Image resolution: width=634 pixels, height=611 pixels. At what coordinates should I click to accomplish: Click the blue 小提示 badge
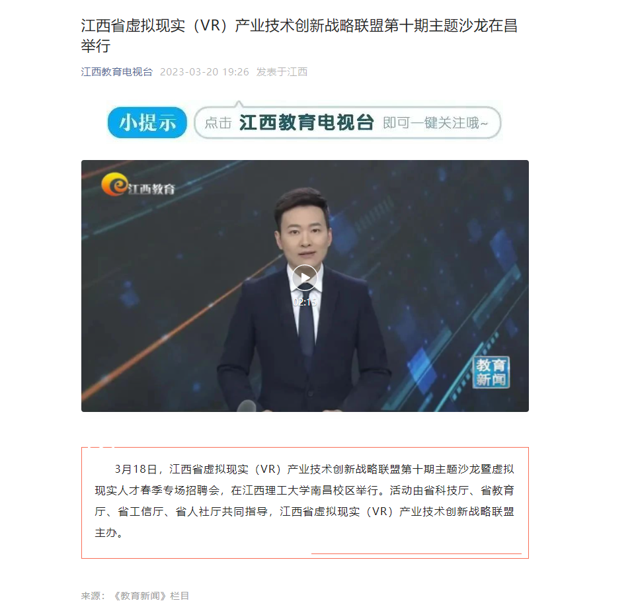[x=147, y=122]
